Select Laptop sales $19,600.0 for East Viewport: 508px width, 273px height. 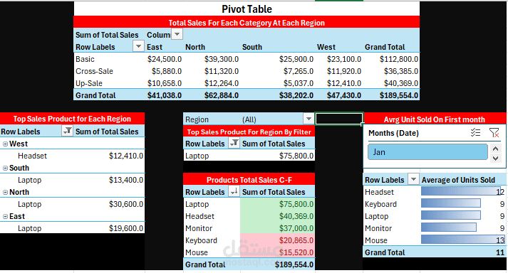click(x=125, y=228)
